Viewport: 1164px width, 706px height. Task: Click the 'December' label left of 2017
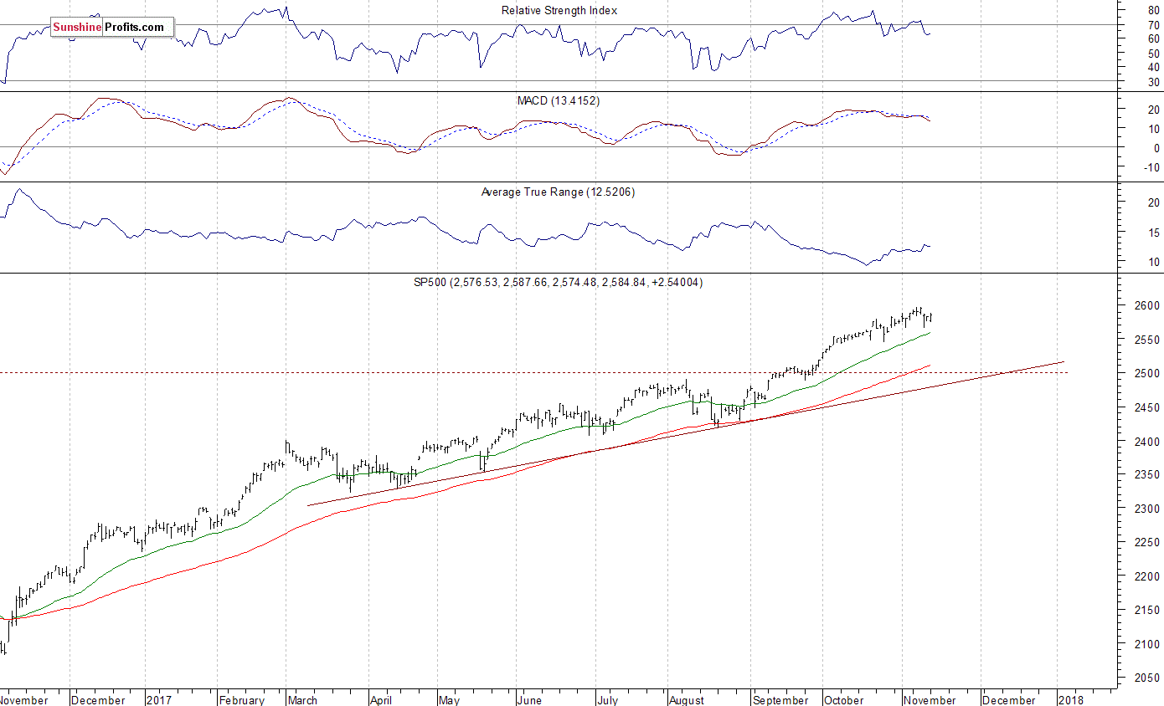[x=99, y=700]
